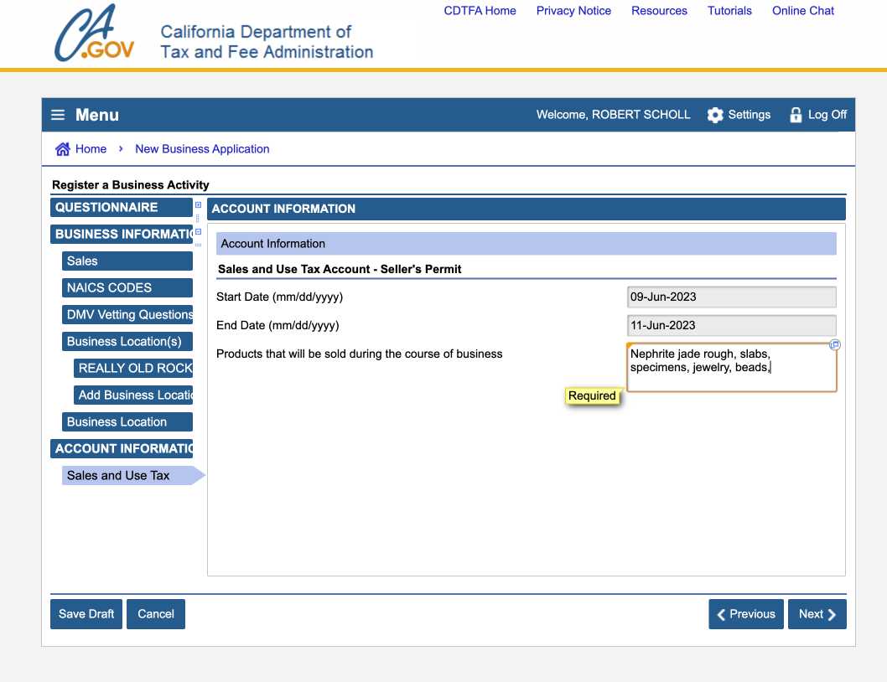This screenshot has height=682, width=887.
Task: Open the hamburger Menu icon
Action: click(x=57, y=116)
